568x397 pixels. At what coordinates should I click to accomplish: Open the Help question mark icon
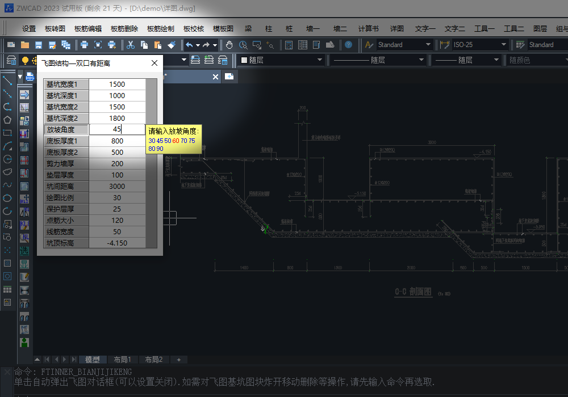pos(349,45)
